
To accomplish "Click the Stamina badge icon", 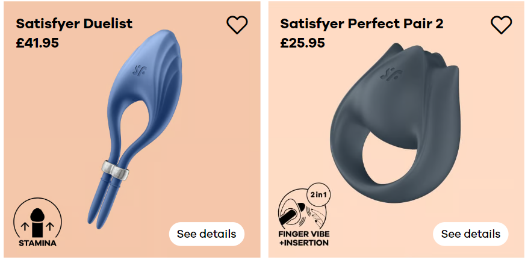I will [x=37, y=222].
